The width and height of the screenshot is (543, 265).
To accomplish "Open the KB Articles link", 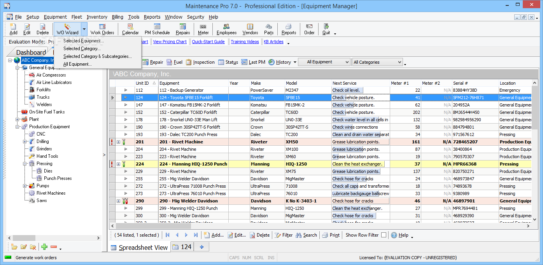I will (274, 42).
